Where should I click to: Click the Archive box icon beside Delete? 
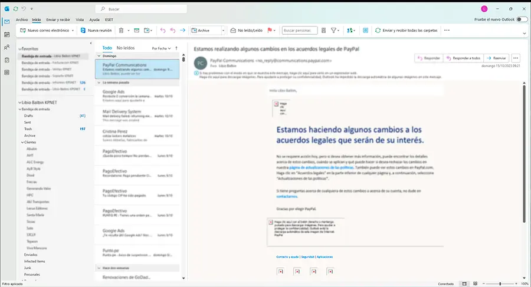[136, 31]
